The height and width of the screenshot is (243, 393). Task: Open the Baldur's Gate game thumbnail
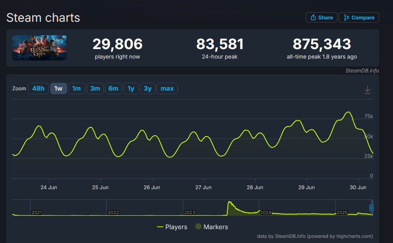click(39, 48)
